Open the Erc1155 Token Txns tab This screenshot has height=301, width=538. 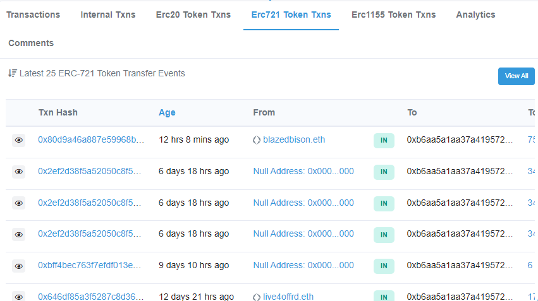pos(394,15)
